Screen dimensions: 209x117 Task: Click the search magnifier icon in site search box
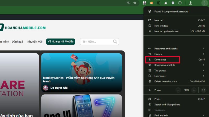[115, 42]
